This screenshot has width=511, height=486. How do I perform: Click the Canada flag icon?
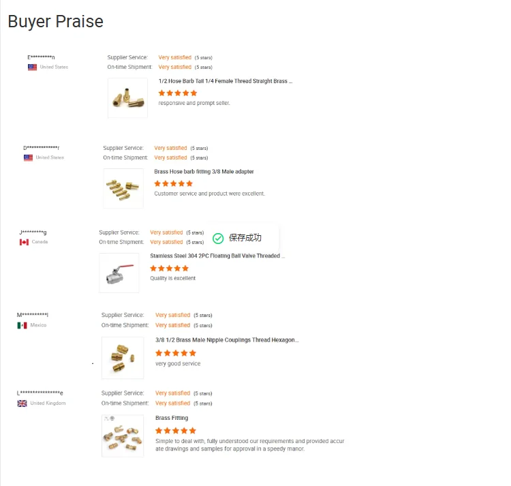[24, 242]
